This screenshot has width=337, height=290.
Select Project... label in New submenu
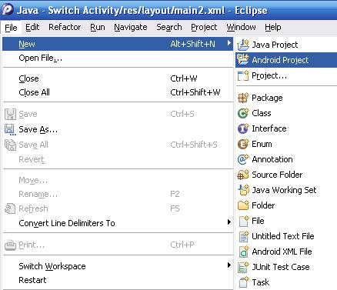(269, 75)
